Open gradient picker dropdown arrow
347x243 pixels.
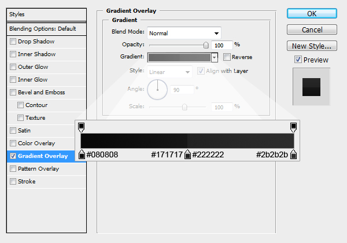pyautogui.click(x=214, y=57)
